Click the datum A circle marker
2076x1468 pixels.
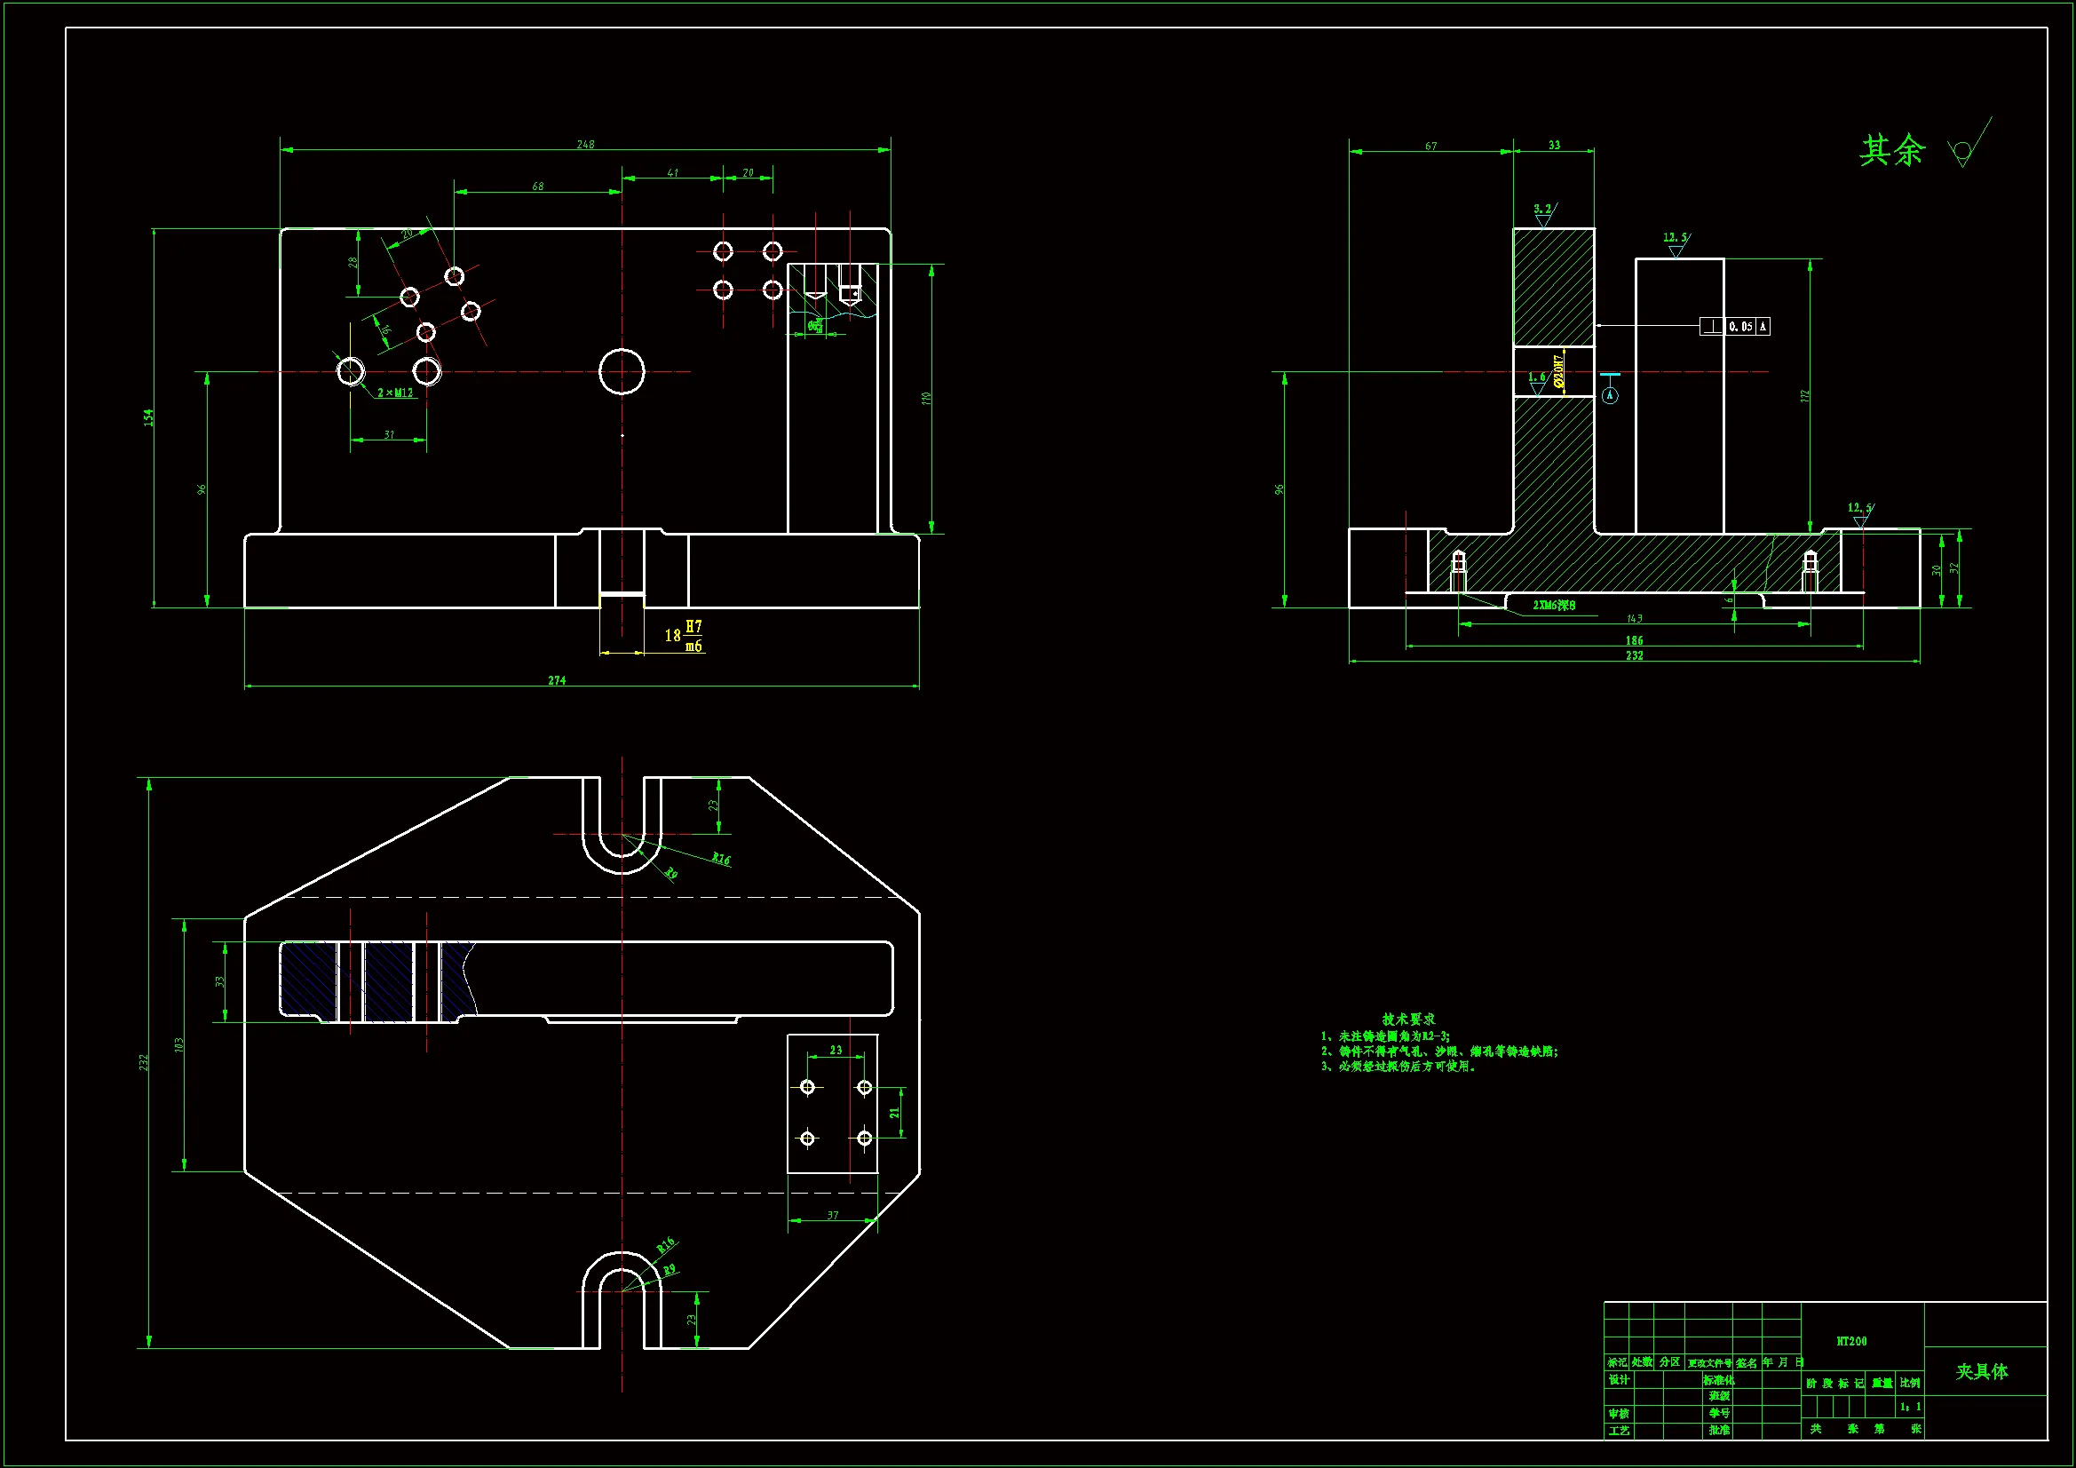pos(1611,396)
